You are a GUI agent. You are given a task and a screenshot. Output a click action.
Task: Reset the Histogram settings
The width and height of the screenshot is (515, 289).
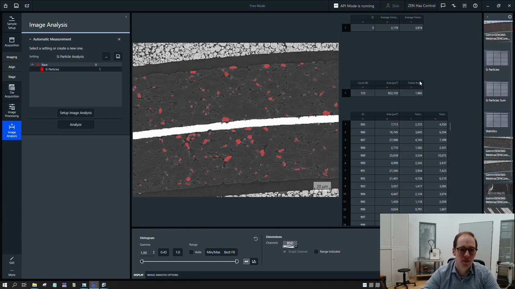(x=255, y=238)
